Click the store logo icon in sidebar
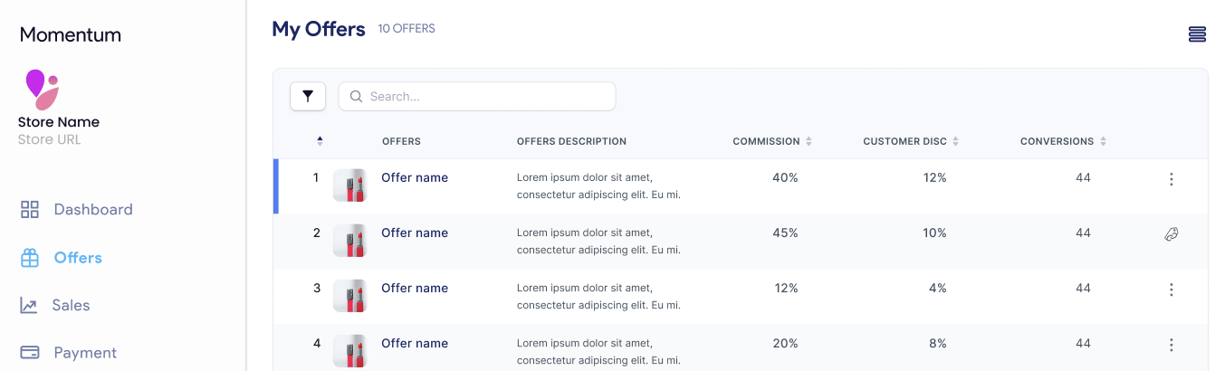 pyautogui.click(x=42, y=89)
